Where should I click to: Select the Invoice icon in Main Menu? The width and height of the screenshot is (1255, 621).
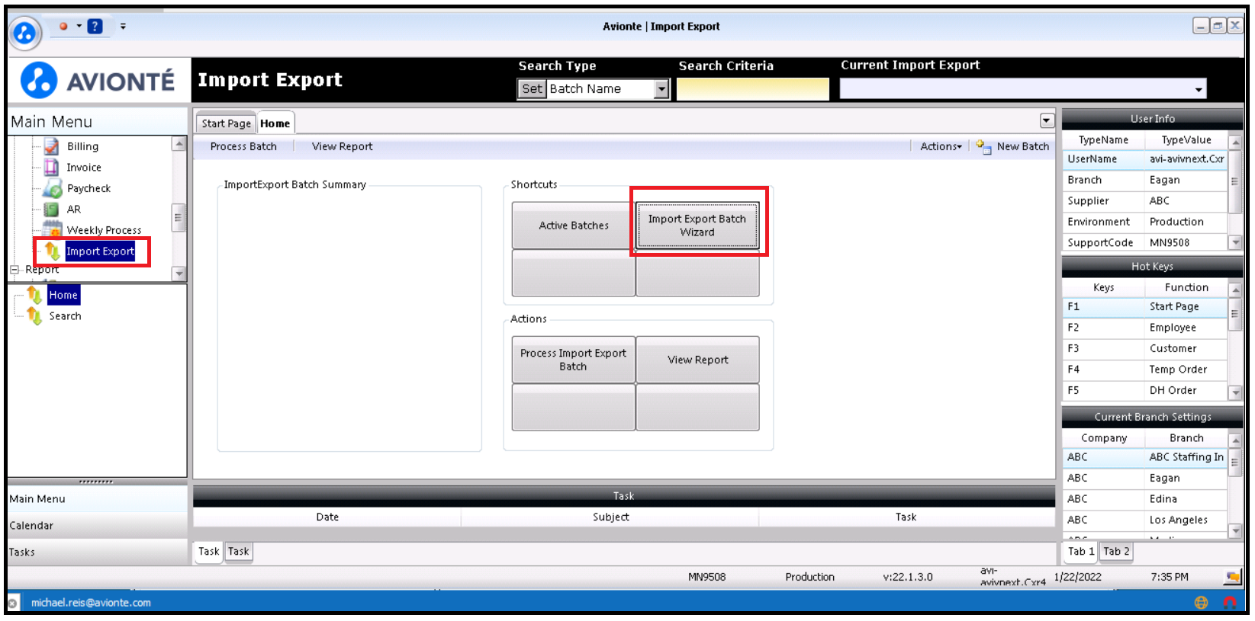tap(51, 167)
